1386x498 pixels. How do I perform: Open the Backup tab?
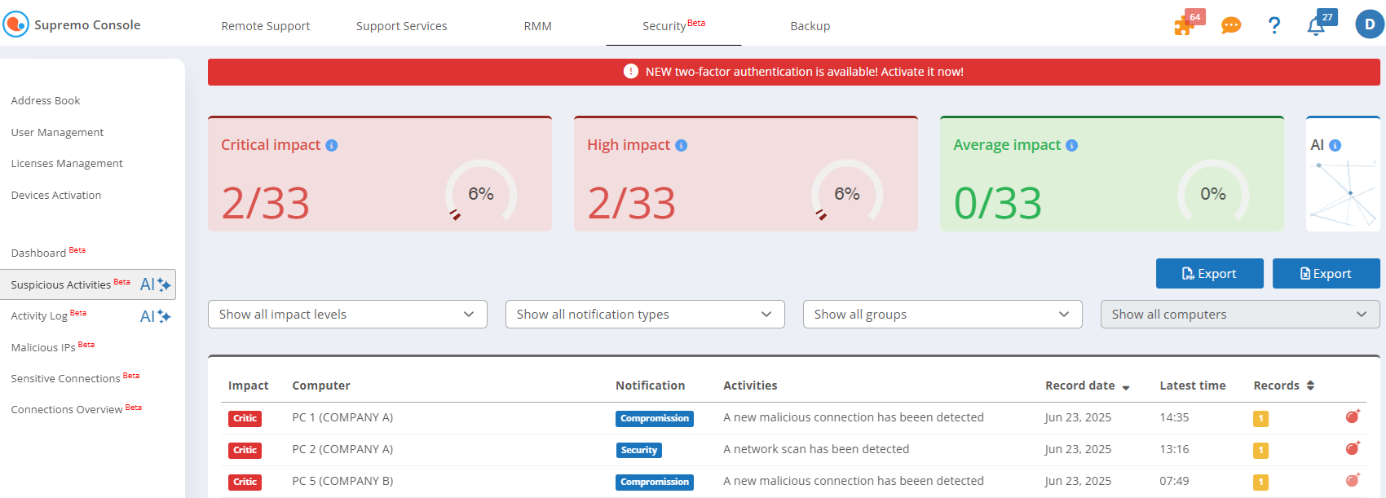point(810,26)
